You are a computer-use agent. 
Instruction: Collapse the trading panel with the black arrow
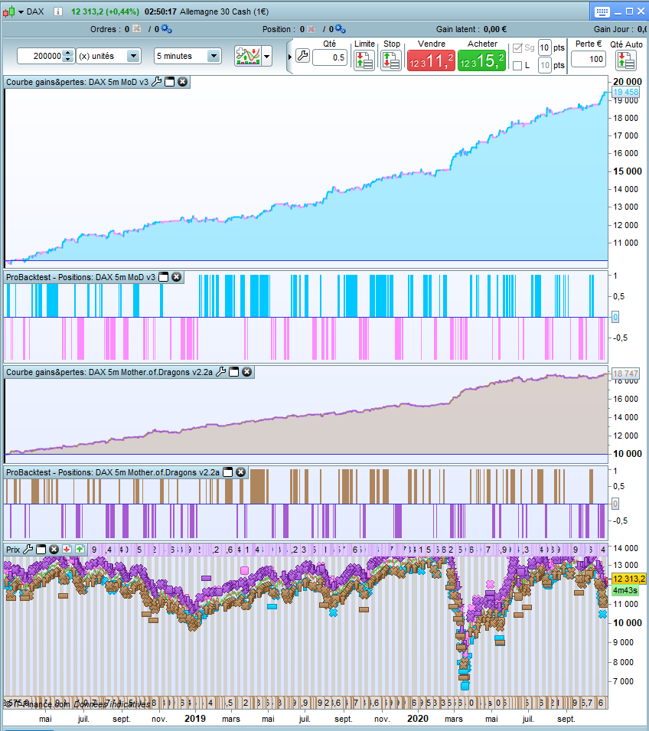pyautogui.click(x=289, y=57)
